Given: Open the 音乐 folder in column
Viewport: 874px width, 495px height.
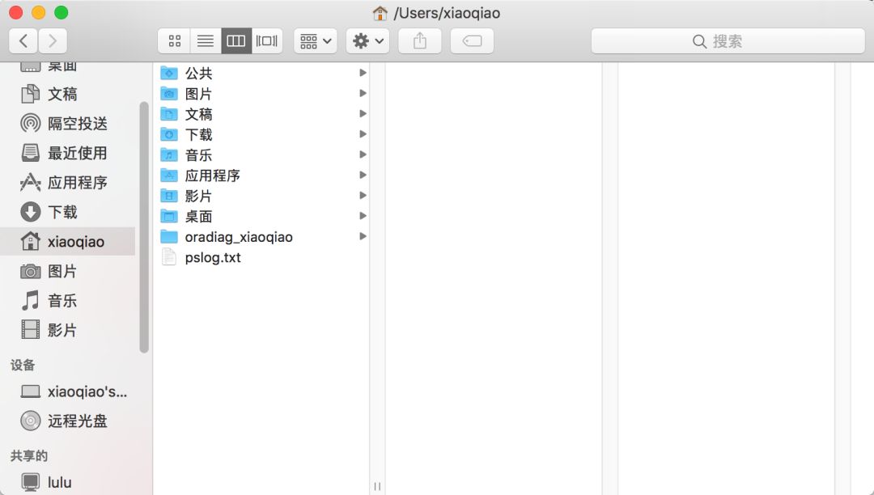Looking at the screenshot, I should [198, 155].
